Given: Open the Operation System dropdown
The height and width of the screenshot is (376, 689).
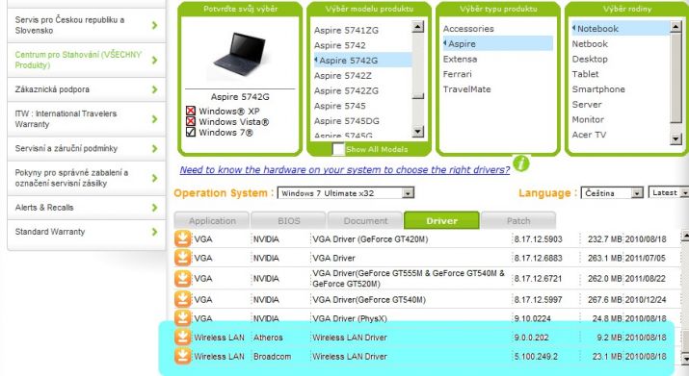Looking at the screenshot, I should click(x=345, y=193).
